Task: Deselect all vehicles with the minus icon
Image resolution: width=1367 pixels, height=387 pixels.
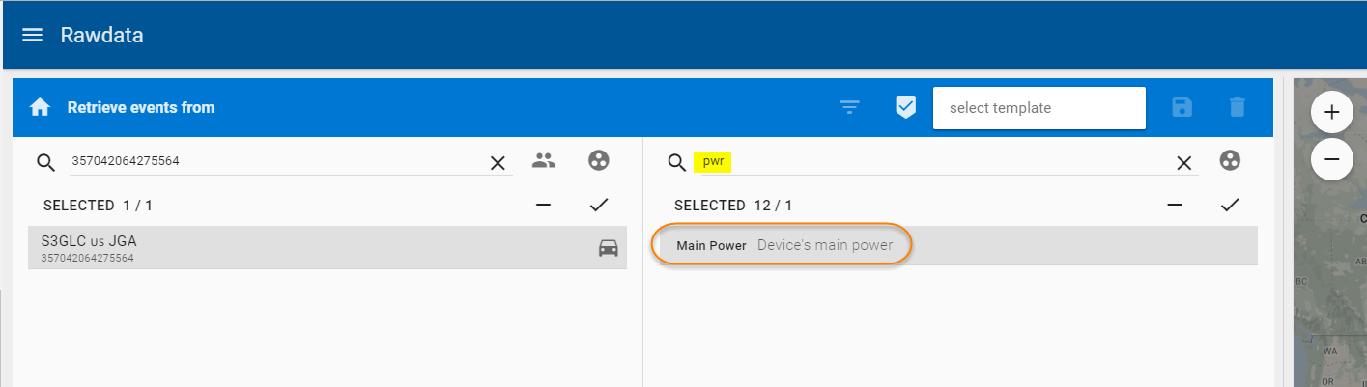Action: (x=544, y=205)
